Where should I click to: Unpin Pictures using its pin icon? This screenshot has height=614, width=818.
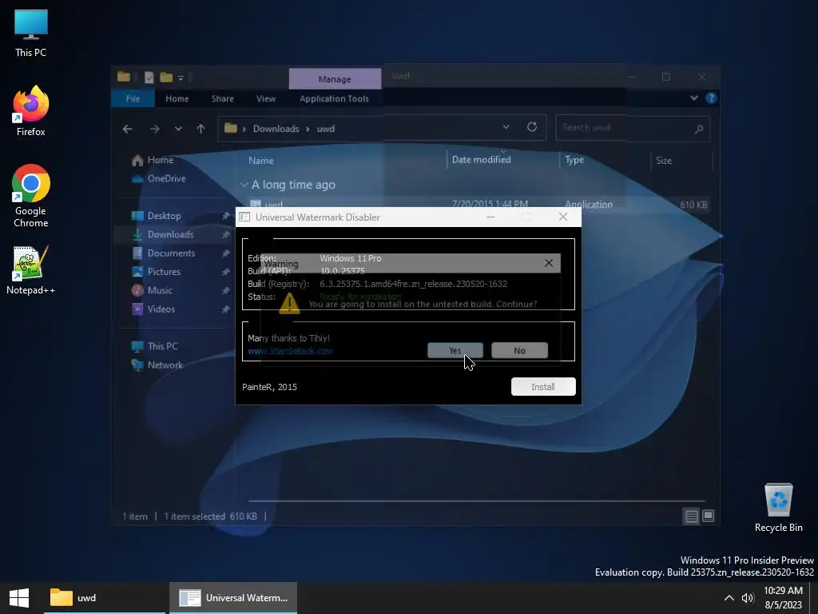[225, 272]
